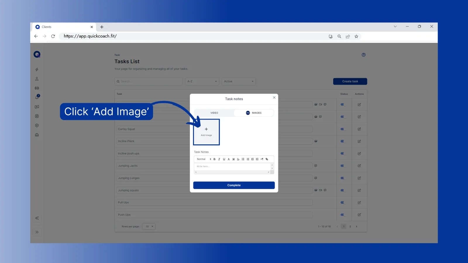The height and width of the screenshot is (263, 468).
Task: Expand the sidebar with the double chevron
Action: (37, 232)
